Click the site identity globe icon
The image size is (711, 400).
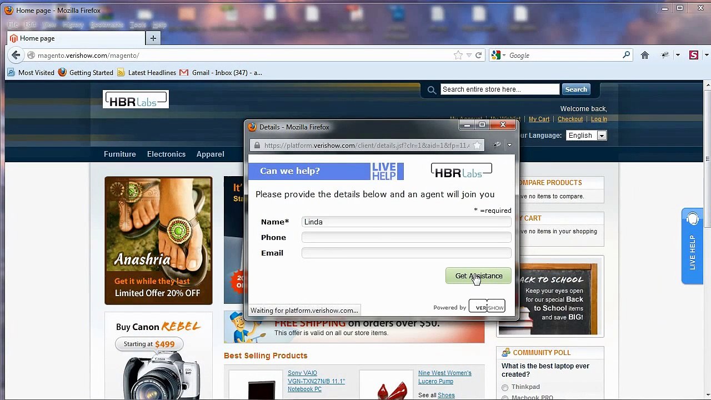click(x=31, y=56)
